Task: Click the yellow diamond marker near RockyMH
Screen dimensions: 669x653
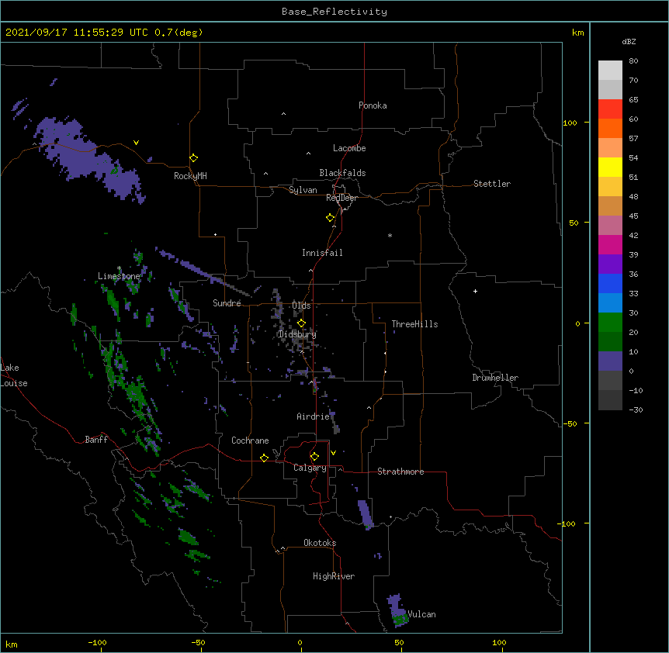Action: 193,157
